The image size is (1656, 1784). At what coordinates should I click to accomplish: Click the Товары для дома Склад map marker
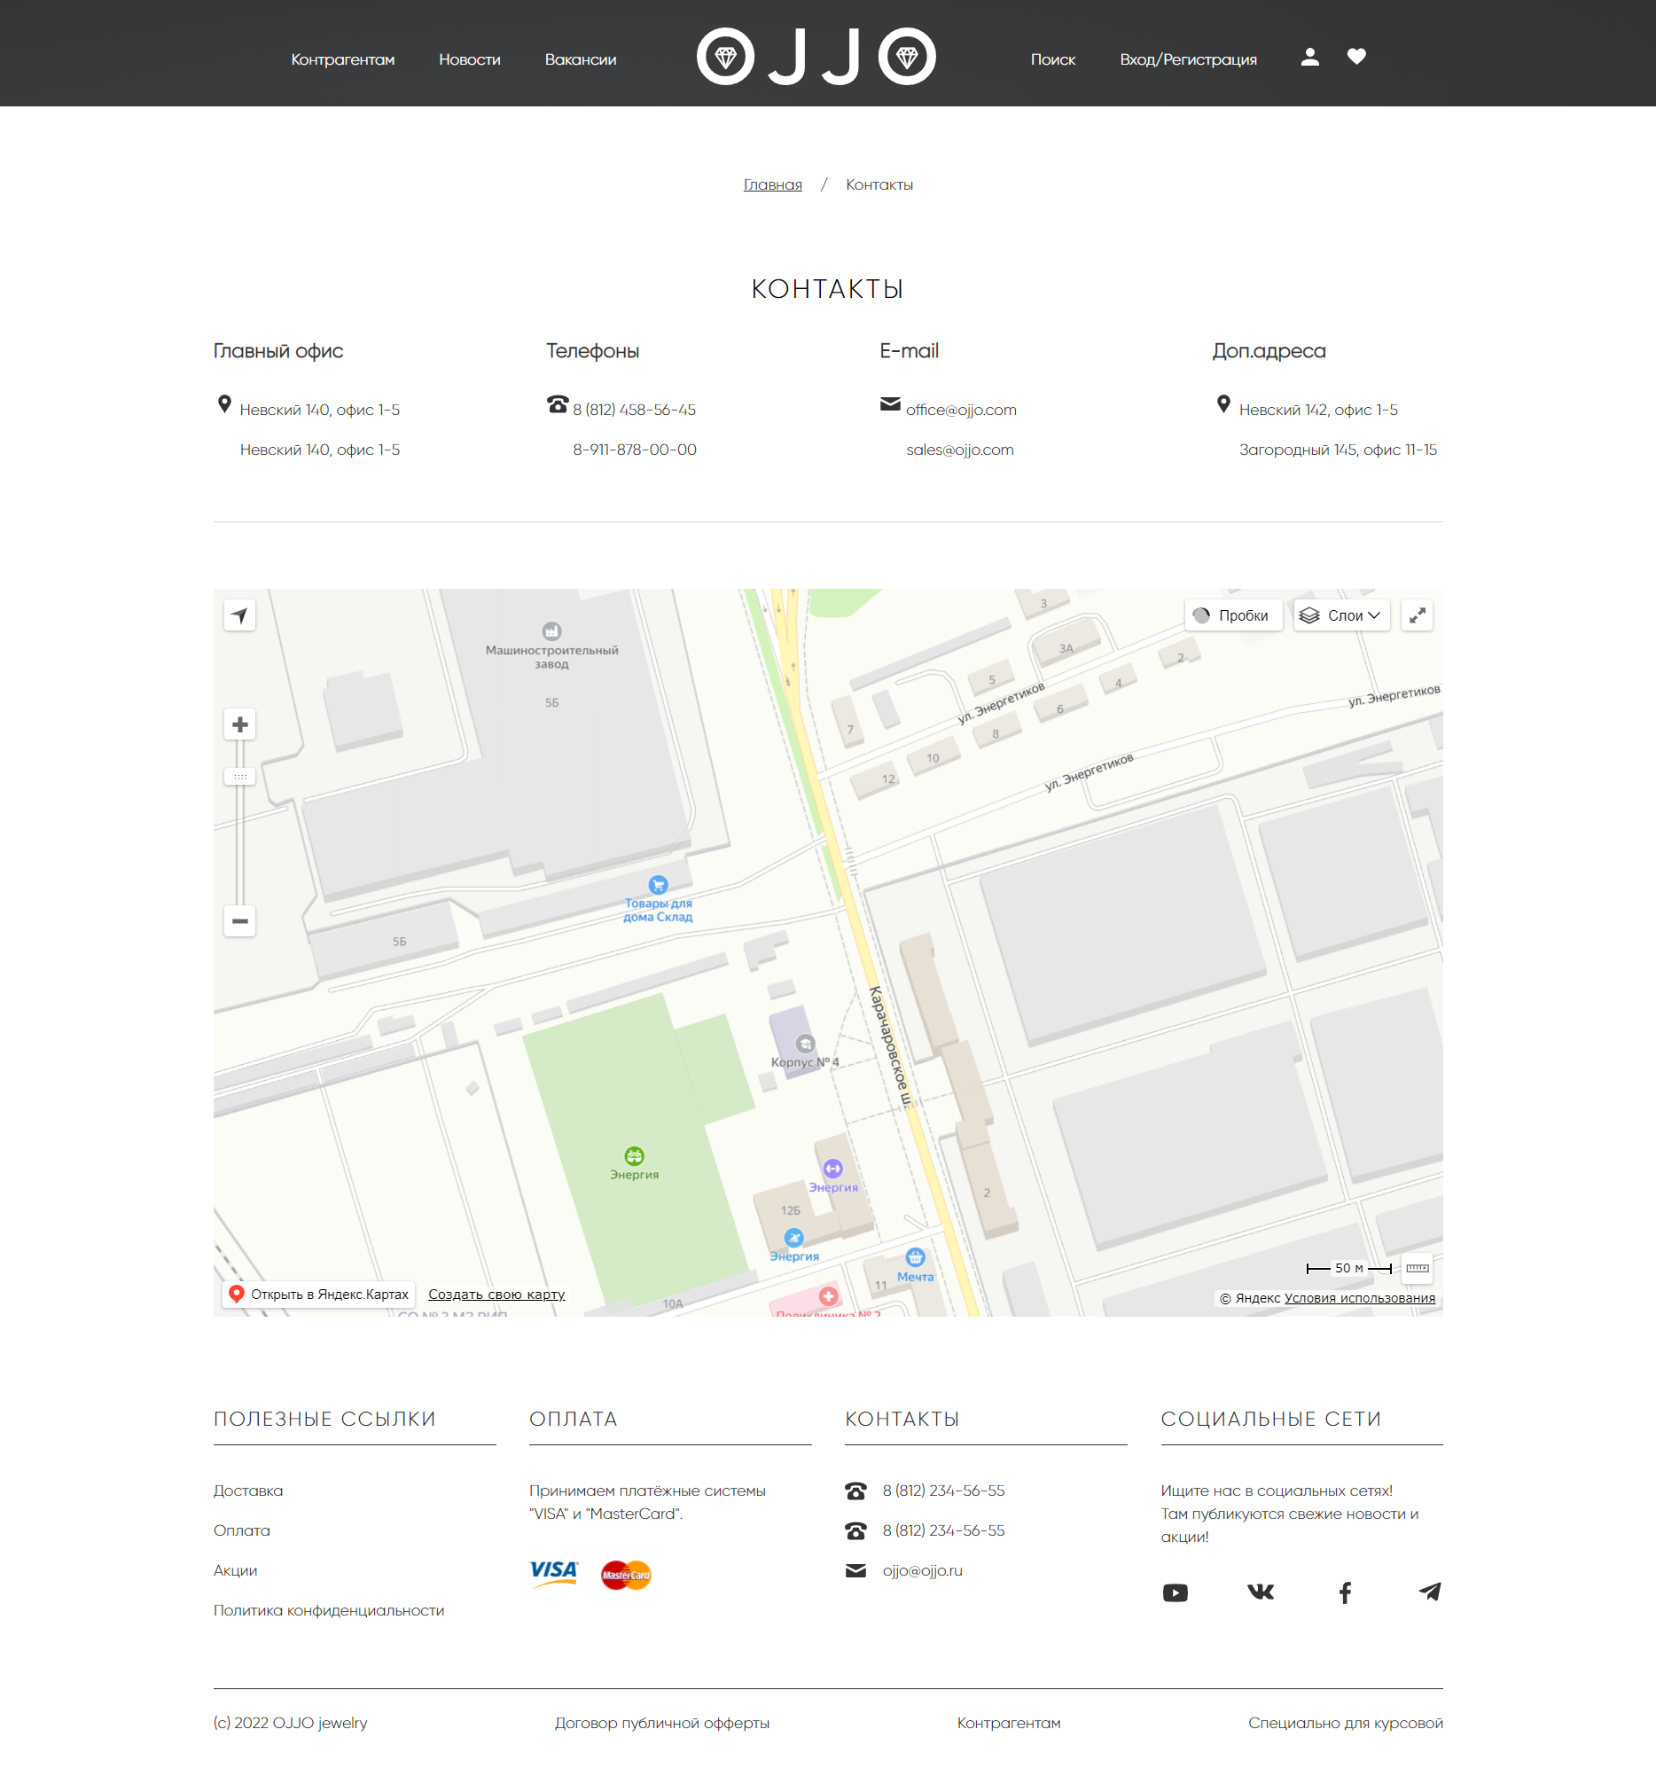click(x=658, y=885)
